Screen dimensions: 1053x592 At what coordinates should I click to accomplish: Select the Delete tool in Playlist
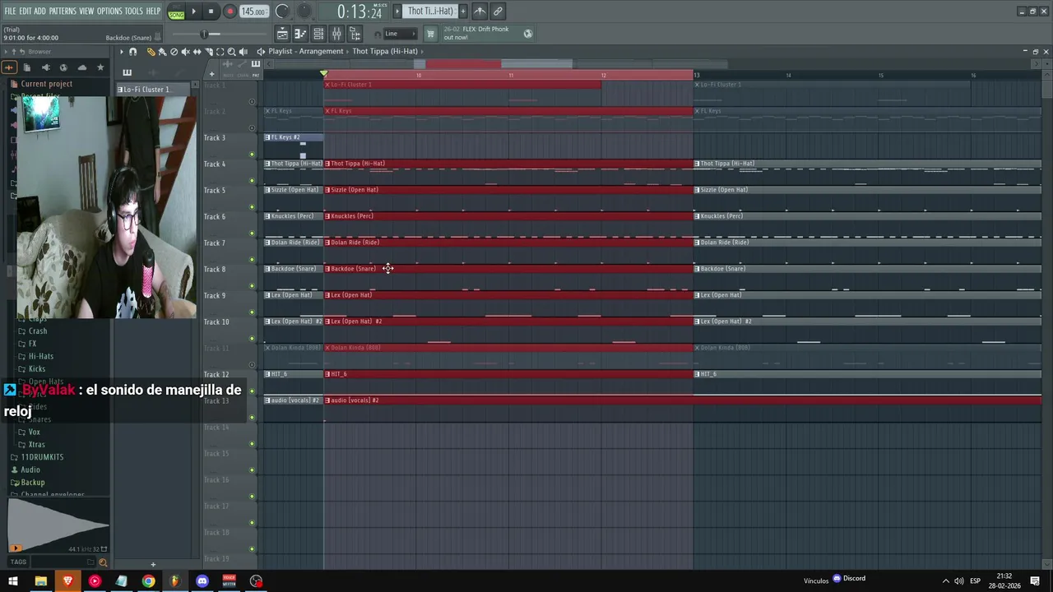(x=174, y=52)
